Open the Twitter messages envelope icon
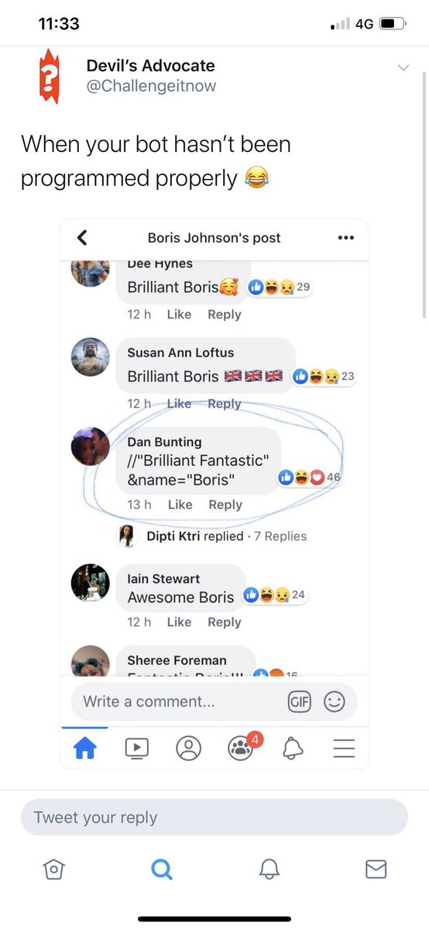Viewport: 429px width, 930px height. (376, 870)
